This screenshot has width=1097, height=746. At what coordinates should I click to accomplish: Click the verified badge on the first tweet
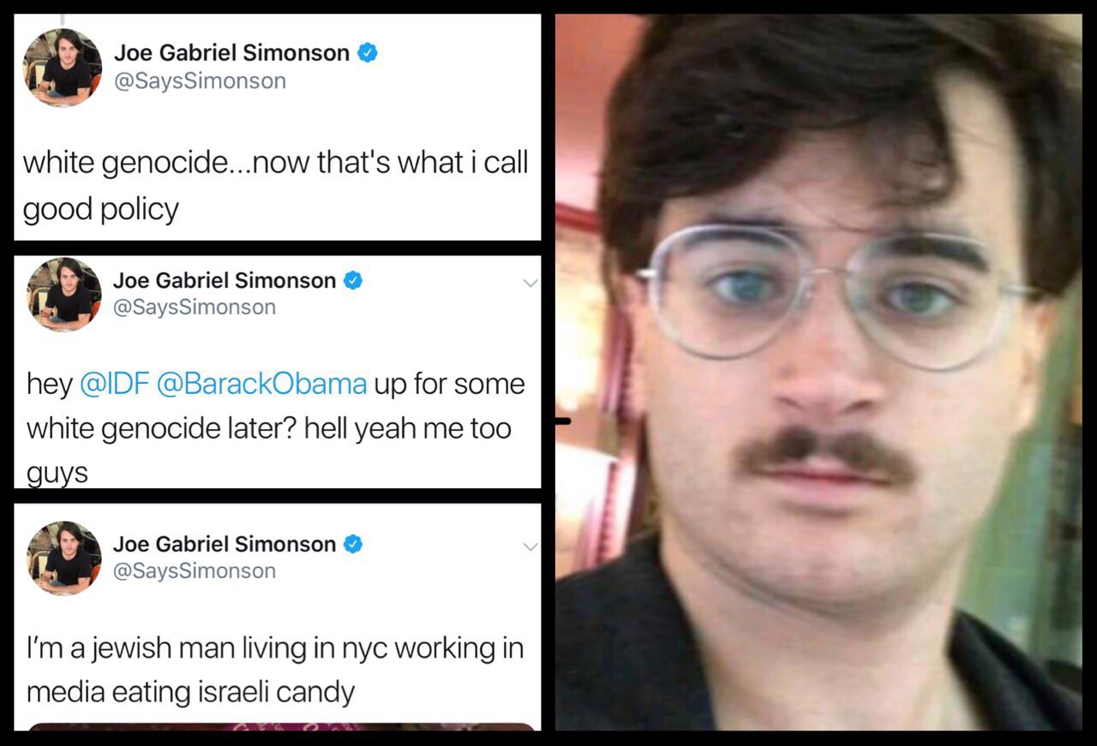(368, 53)
